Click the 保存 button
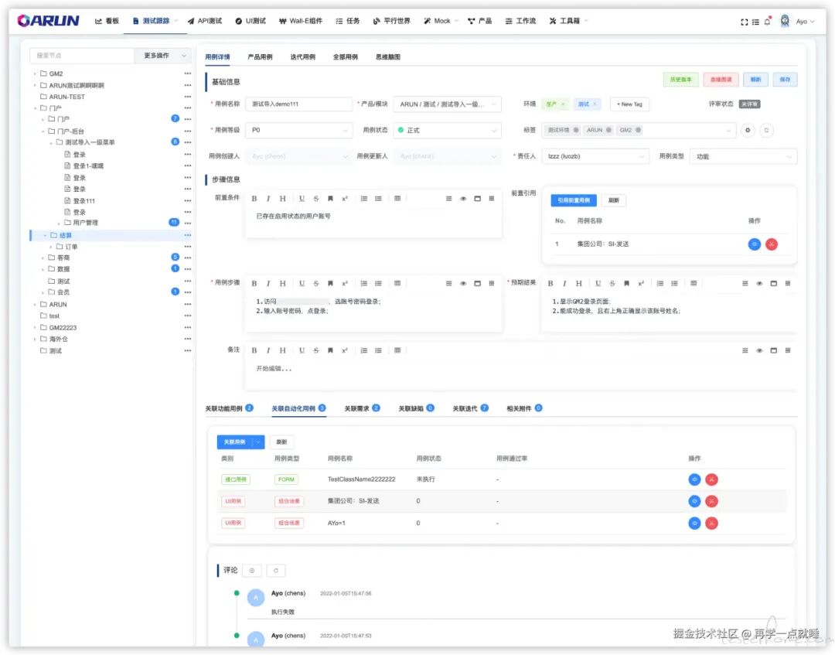 [x=785, y=80]
